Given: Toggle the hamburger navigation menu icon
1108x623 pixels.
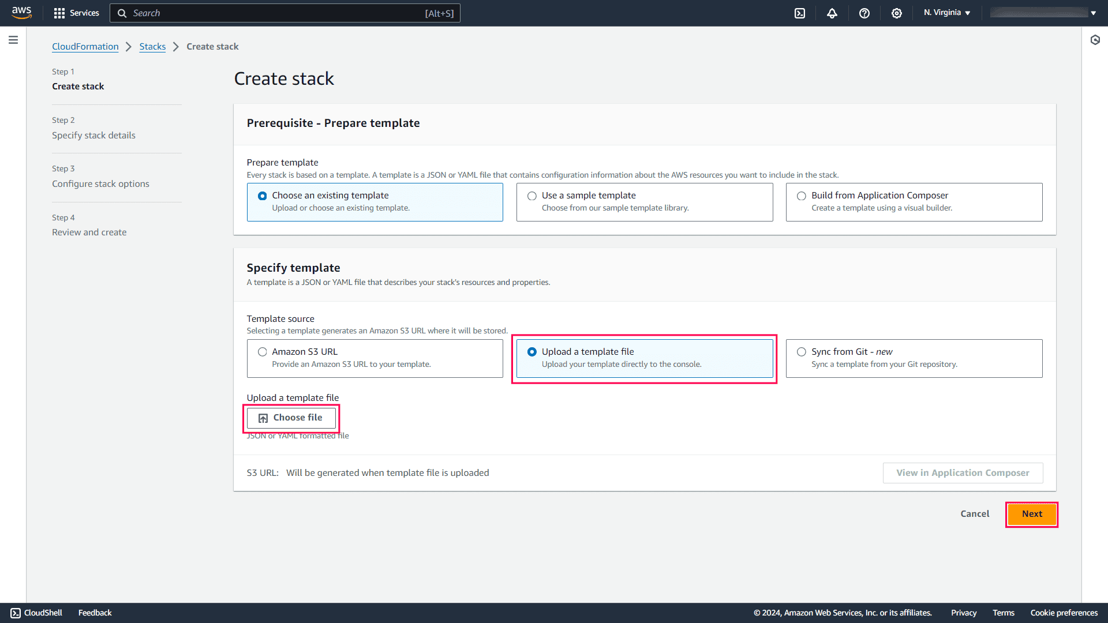Looking at the screenshot, I should coord(13,40).
